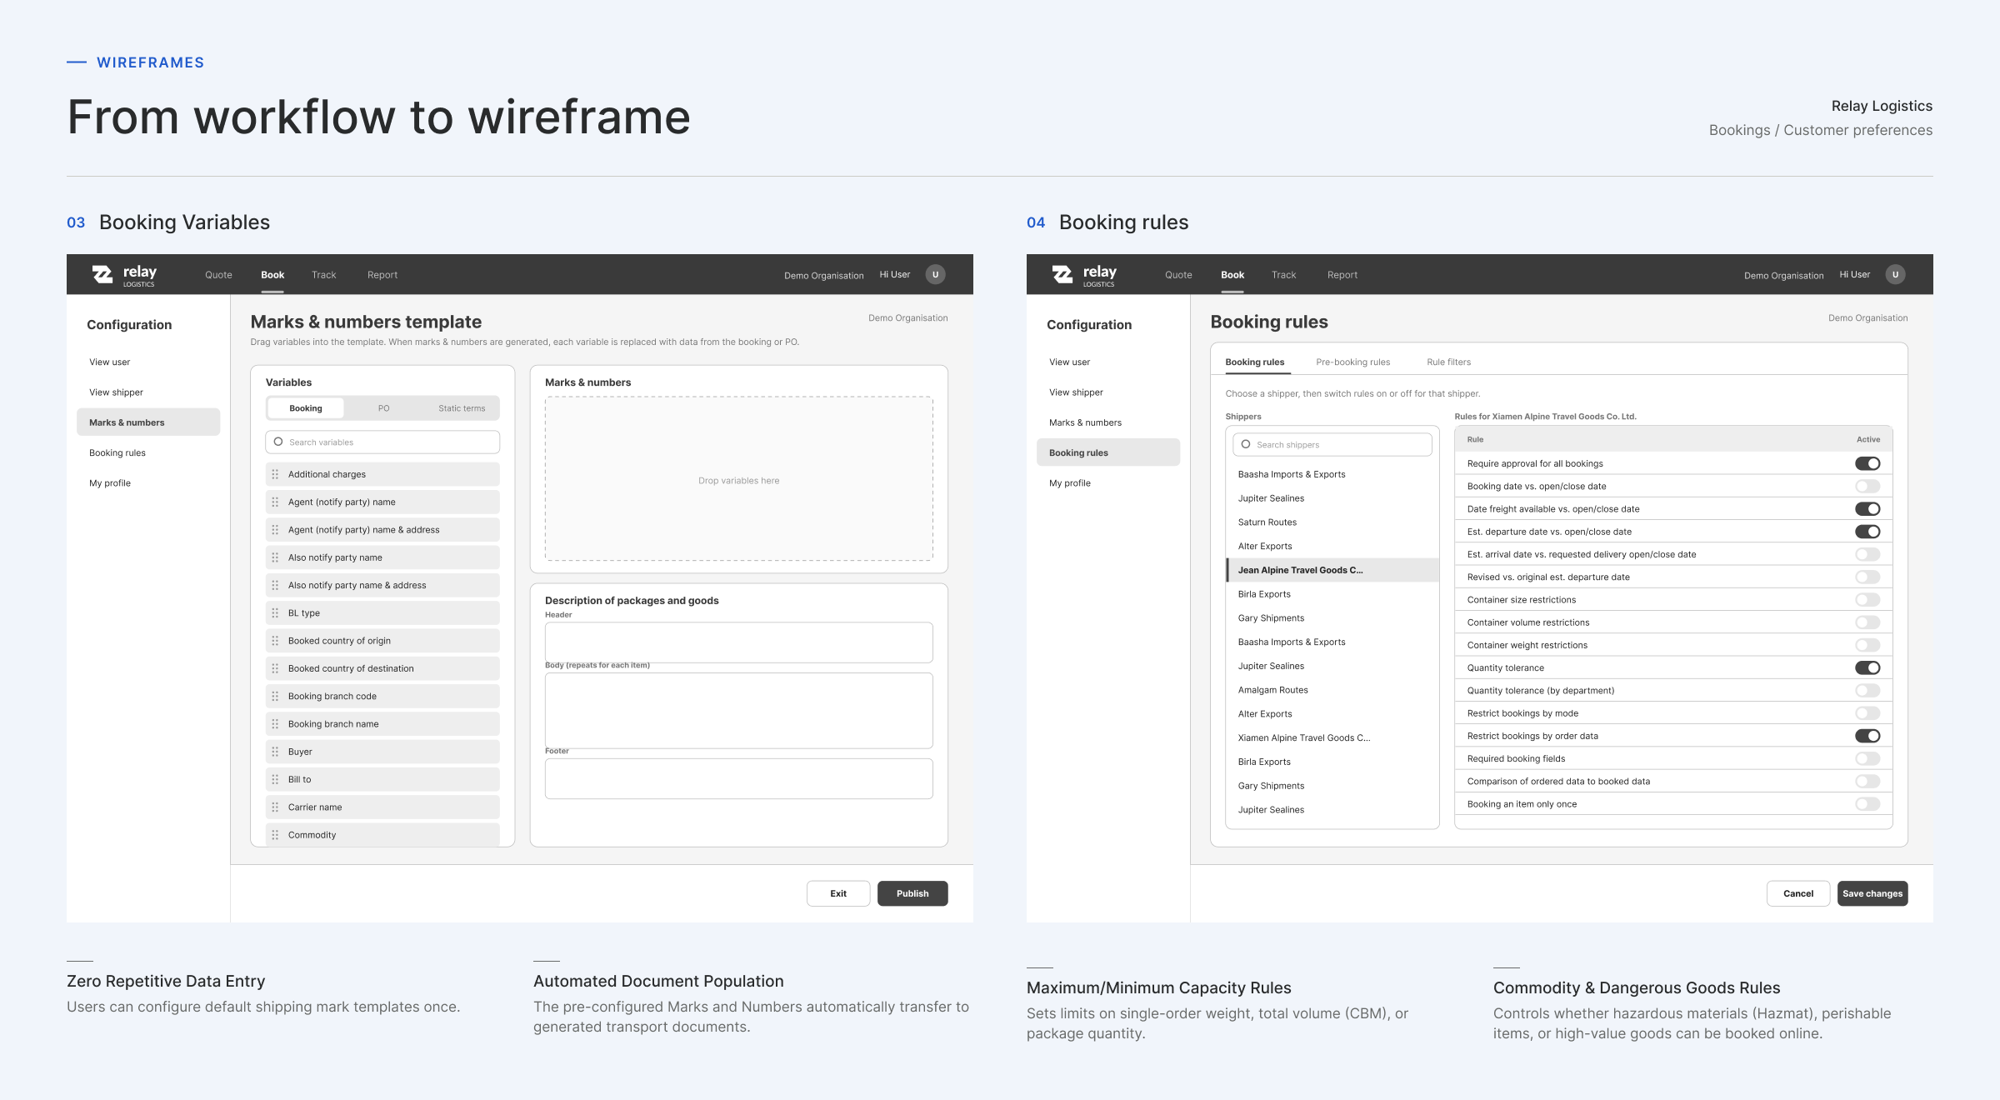
Task: Open user avatar U in Booking rules wireframe
Action: (1895, 274)
